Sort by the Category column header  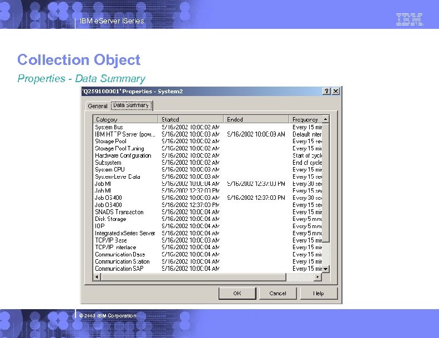point(126,119)
